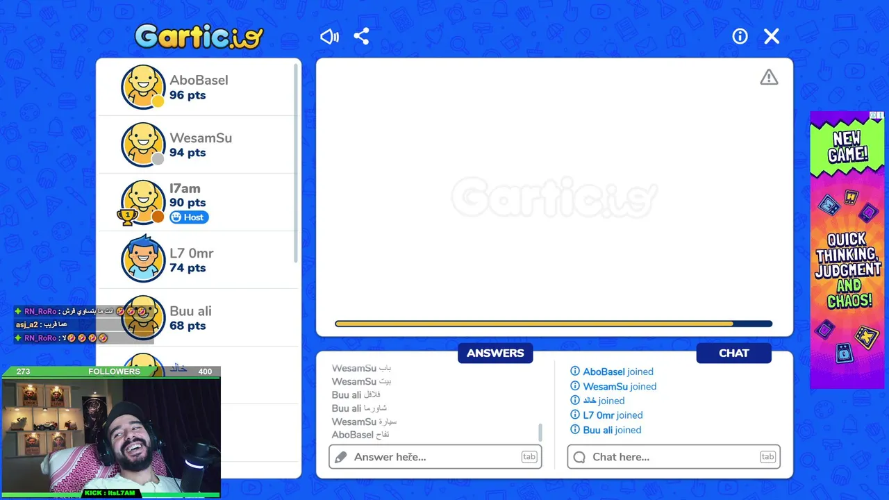Focus the 'Chat here...' input field
This screenshot has height=500, width=889.
click(x=674, y=457)
